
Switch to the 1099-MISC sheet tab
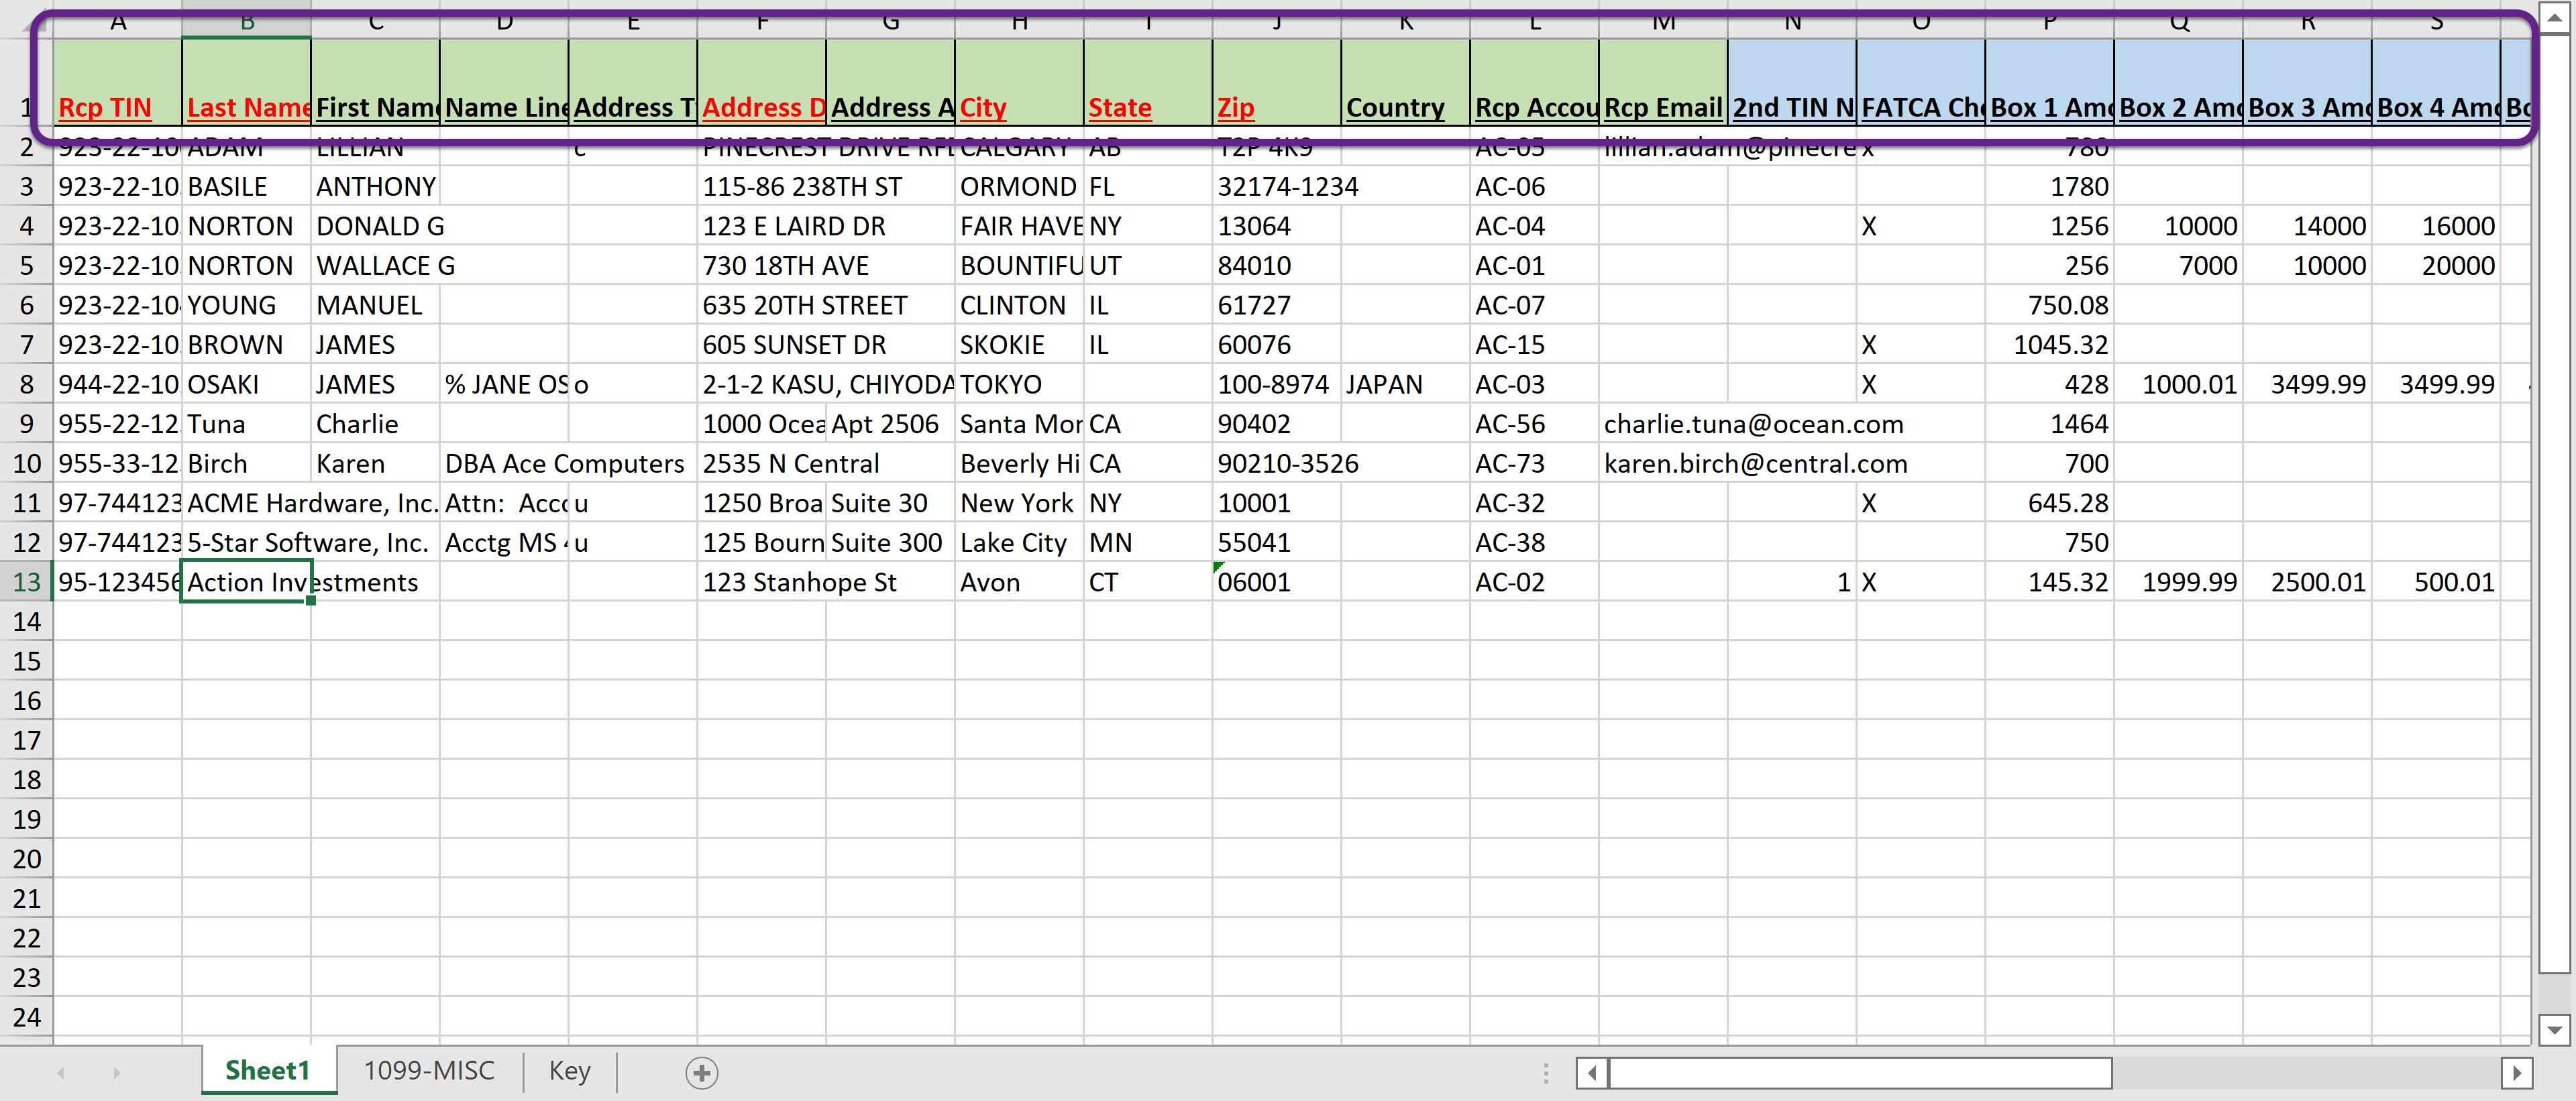pos(429,1070)
